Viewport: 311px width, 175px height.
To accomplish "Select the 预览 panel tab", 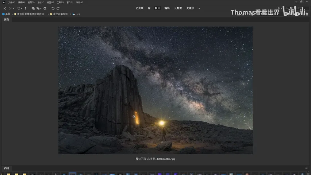I will (7, 20).
